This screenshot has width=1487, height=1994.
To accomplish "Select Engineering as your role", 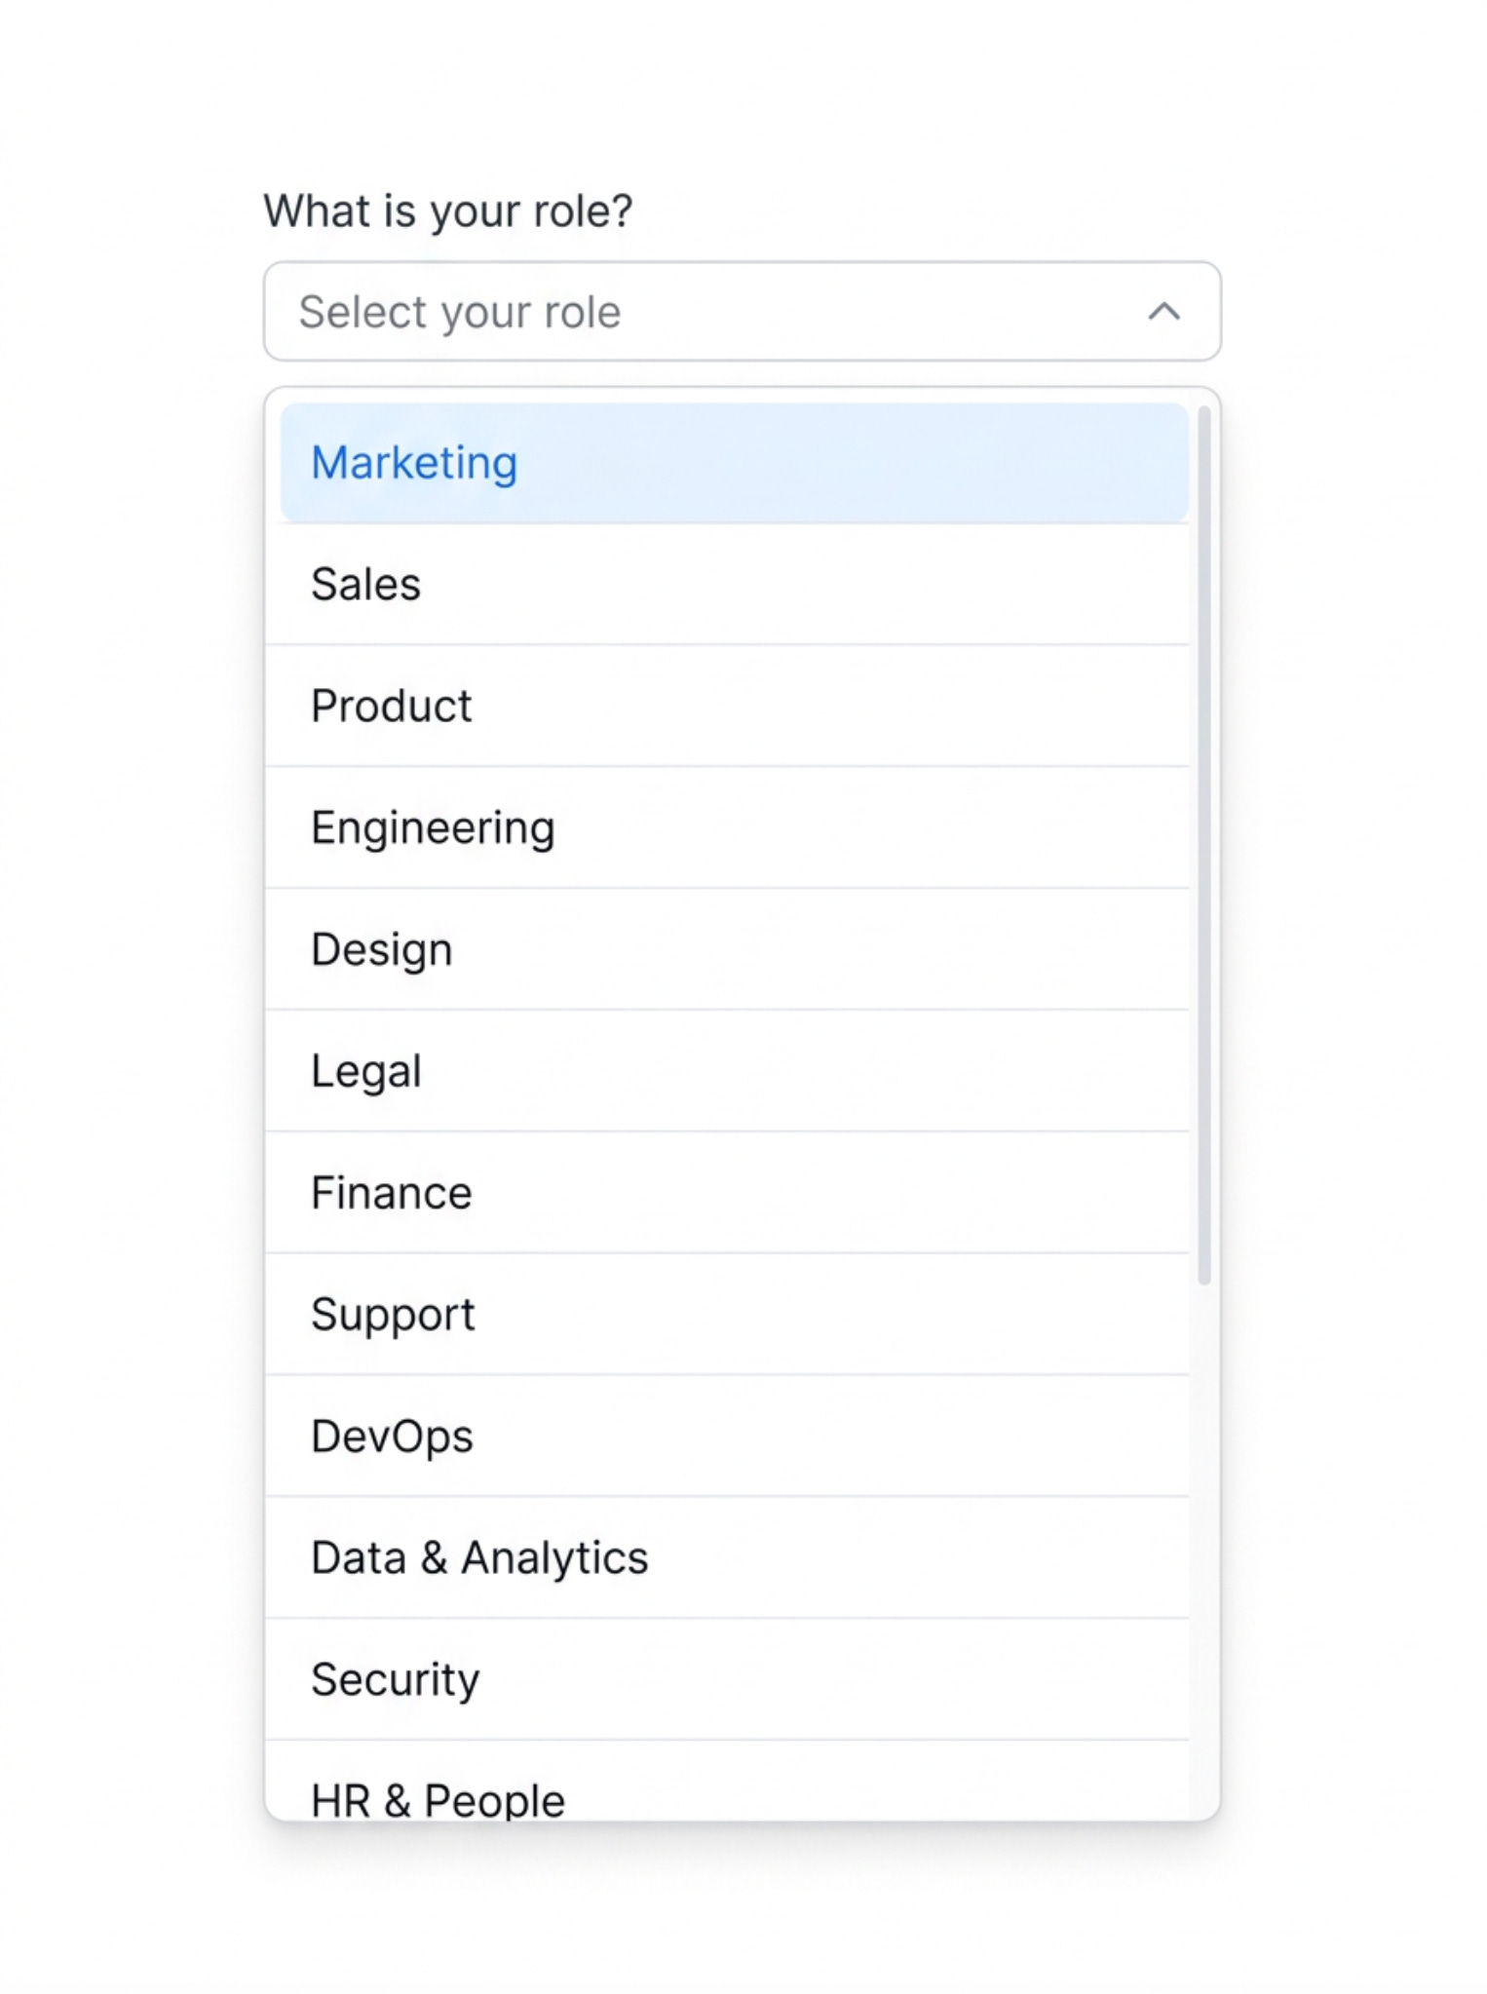I will pyautogui.click(x=727, y=827).
